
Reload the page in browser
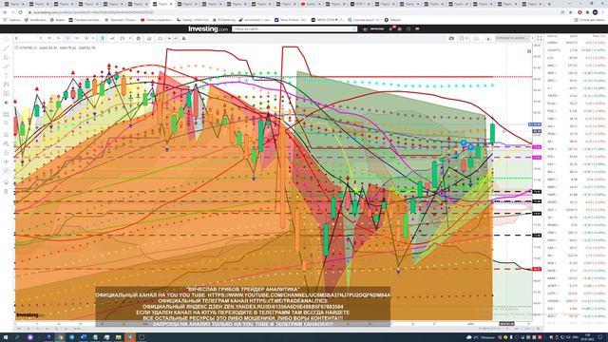20,12
